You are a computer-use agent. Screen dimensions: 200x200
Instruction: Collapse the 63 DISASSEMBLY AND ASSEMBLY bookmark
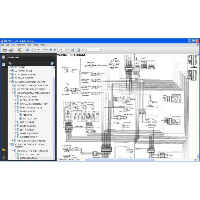point(13,93)
